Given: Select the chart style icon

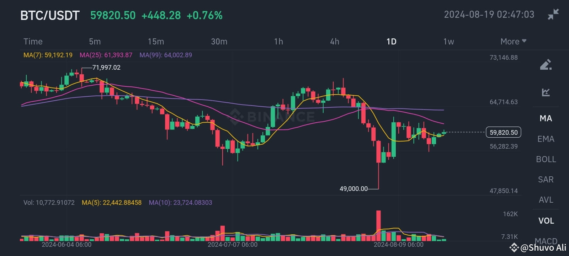Looking at the screenshot, I should click(x=546, y=92).
